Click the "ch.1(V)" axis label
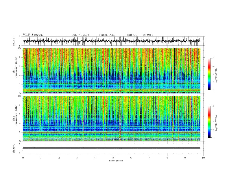The width and height of the screenshot is (229, 177). (14, 41)
